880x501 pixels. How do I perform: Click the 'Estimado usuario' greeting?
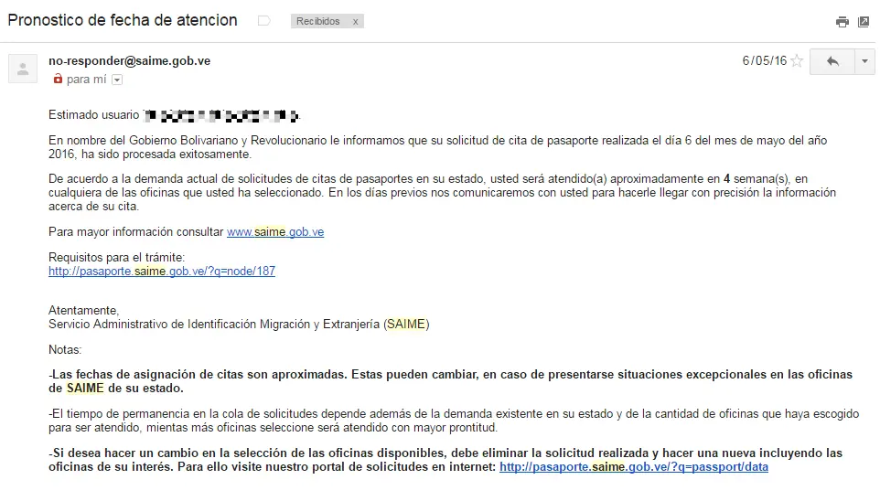[x=93, y=115]
